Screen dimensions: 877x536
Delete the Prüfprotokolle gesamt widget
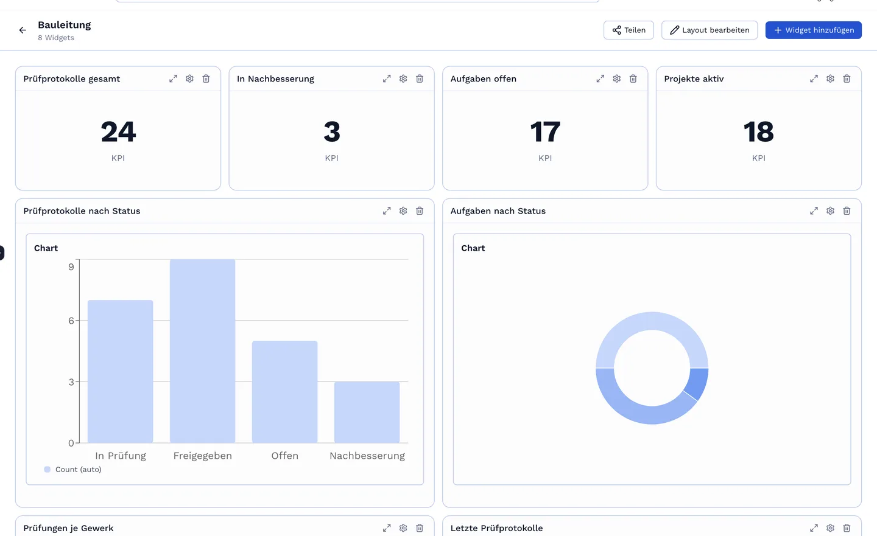[x=206, y=78]
